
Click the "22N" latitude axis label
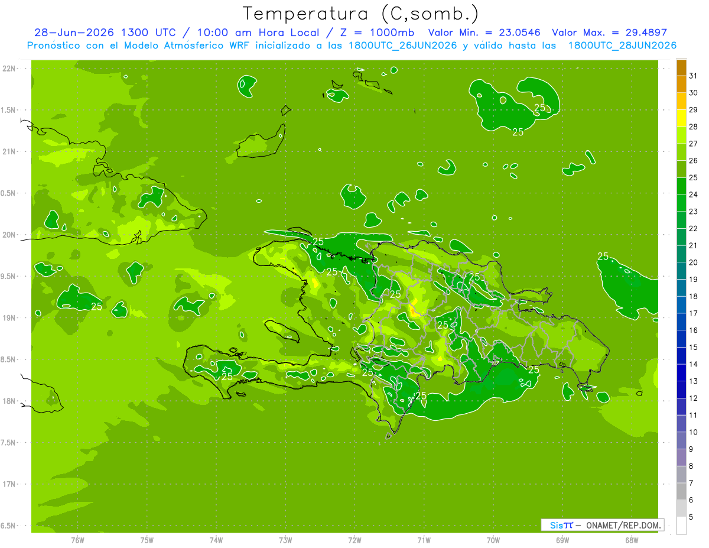point(9,68)
